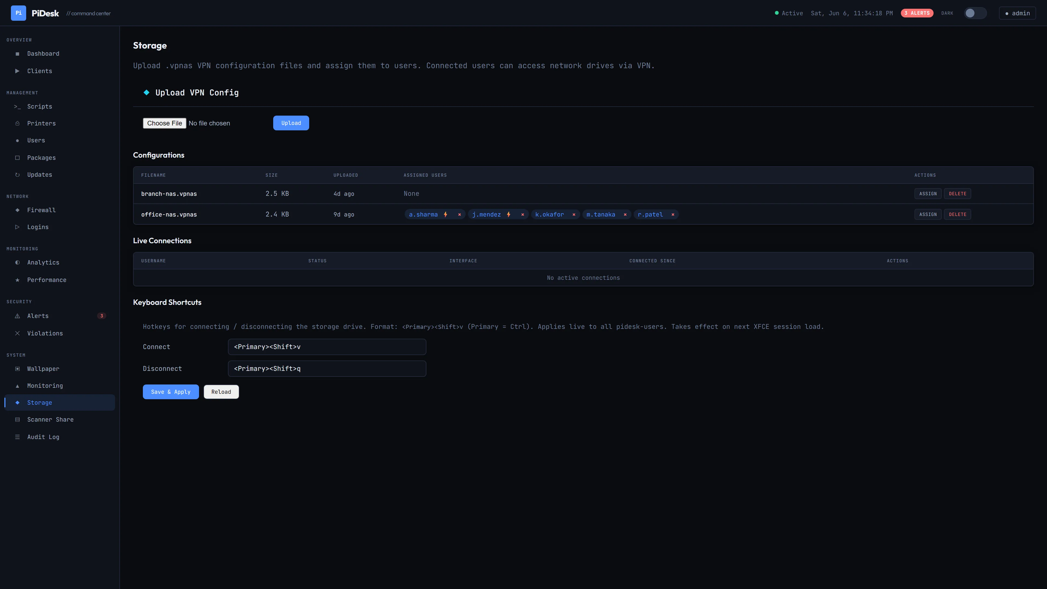Open the admin user menu
Image resolution: width=1047 pixels, height=589 pixels.
coord(1017,13)
